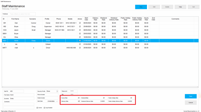Open the Security Profile dropdown
Screen dimensions: 201x112
(57, 91)
